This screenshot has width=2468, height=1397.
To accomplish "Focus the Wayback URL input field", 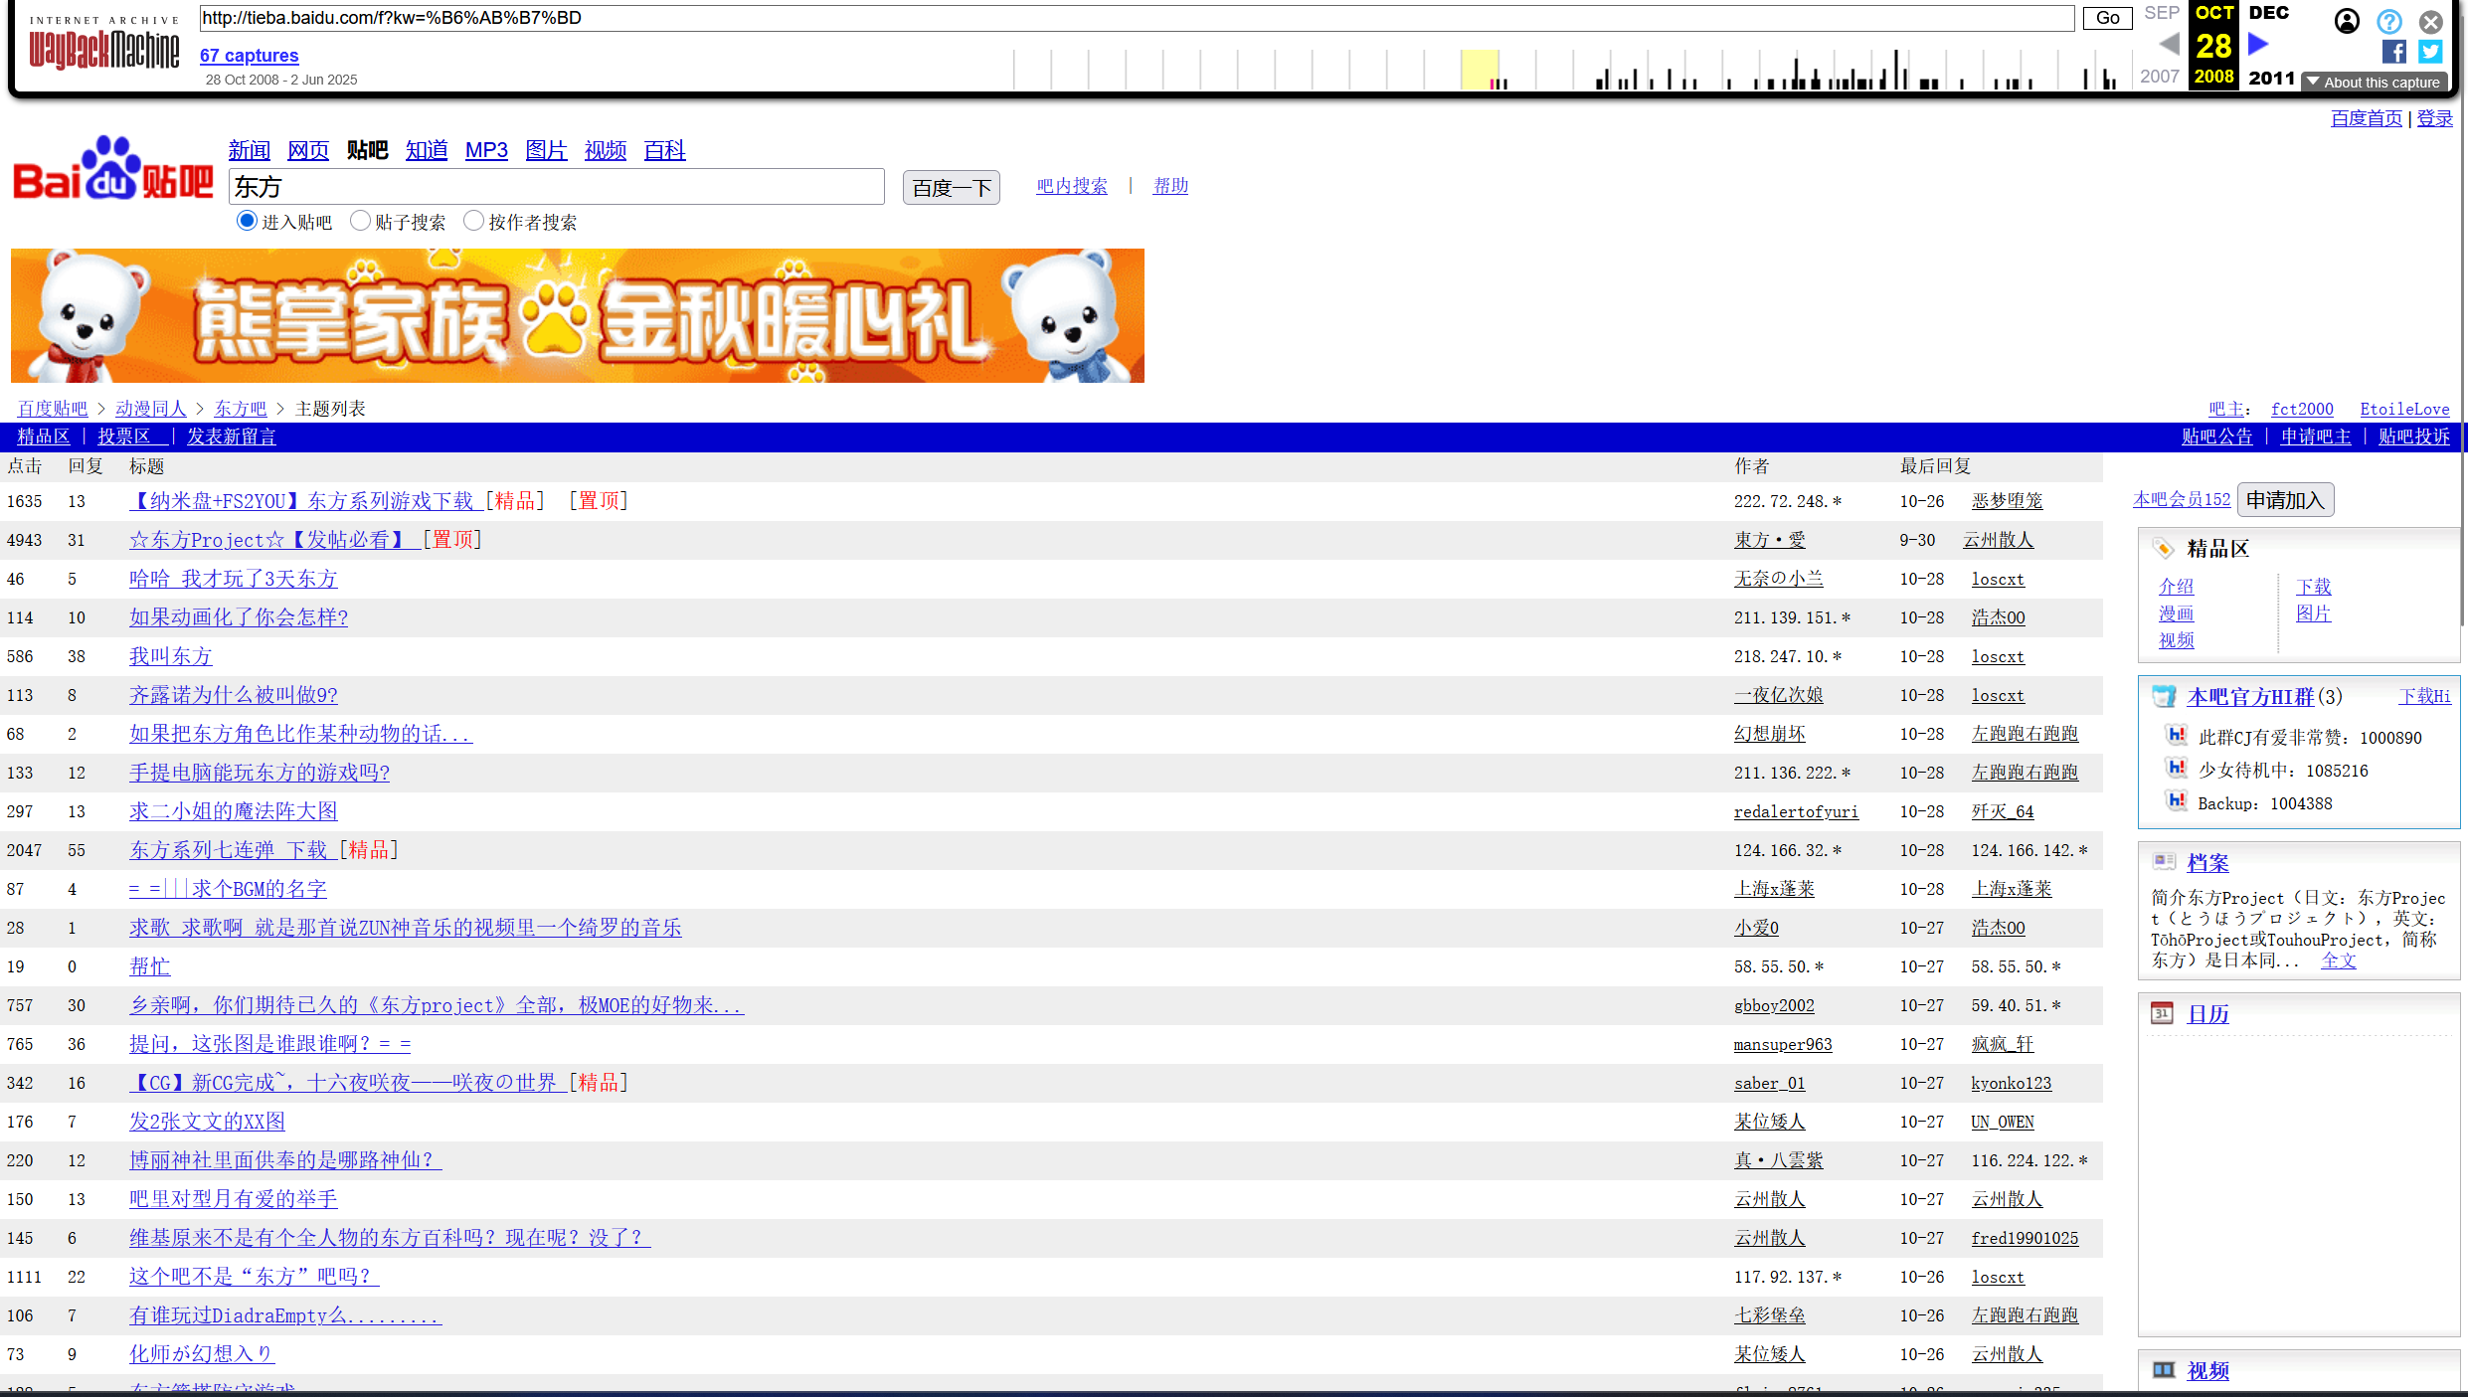I will [x=1137, y=18].
